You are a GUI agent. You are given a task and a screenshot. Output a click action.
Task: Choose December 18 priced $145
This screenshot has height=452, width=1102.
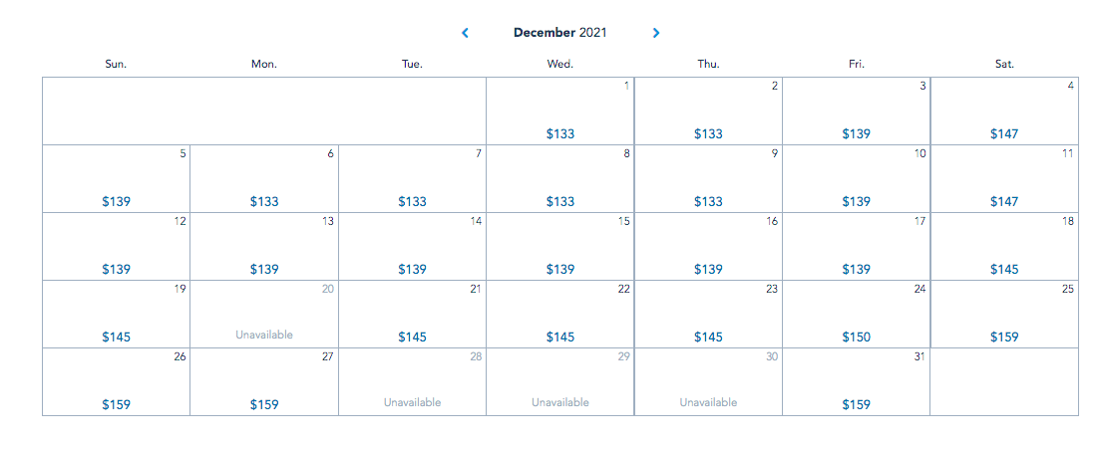1004,247
